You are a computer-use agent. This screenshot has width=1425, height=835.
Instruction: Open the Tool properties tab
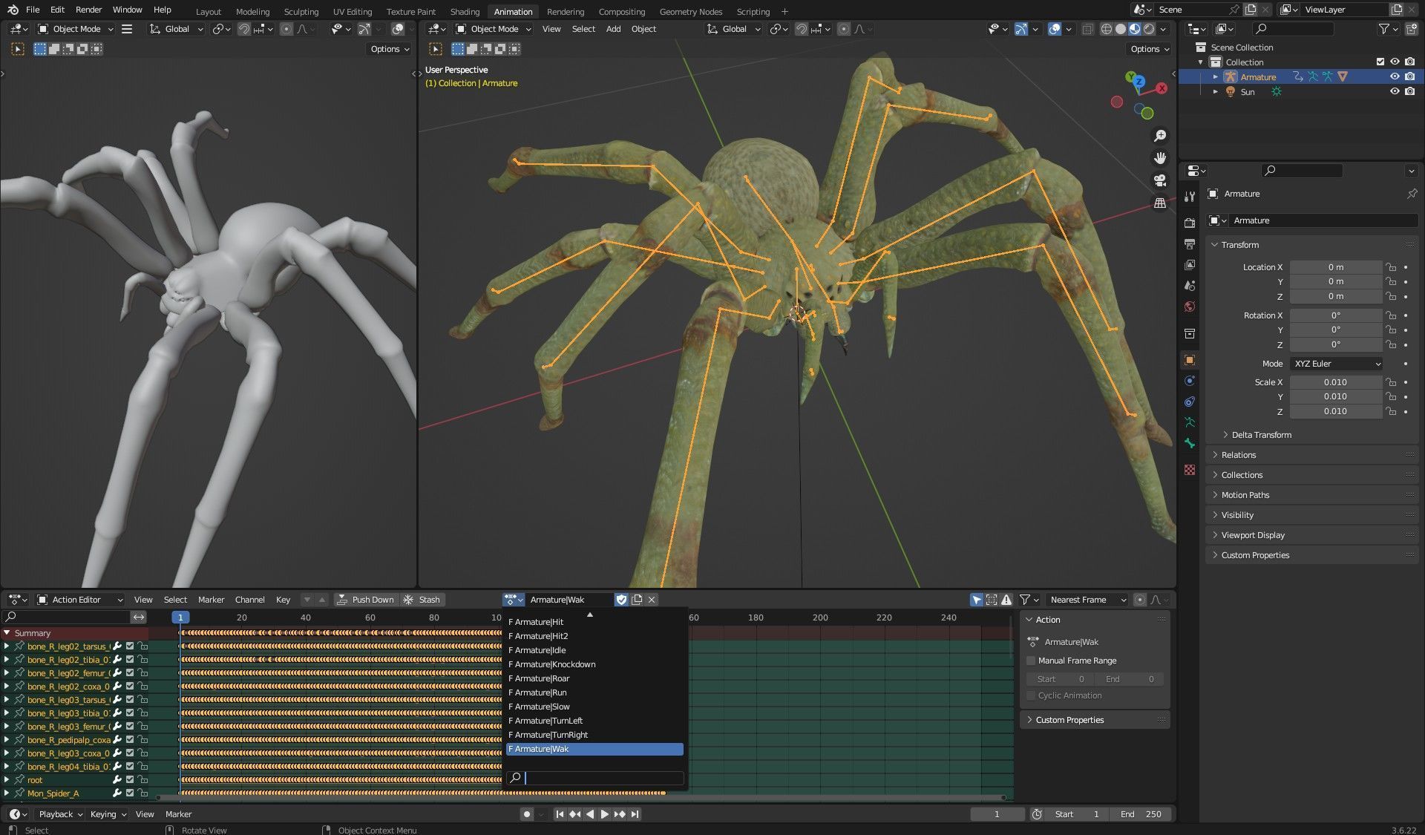[1190, 197]
